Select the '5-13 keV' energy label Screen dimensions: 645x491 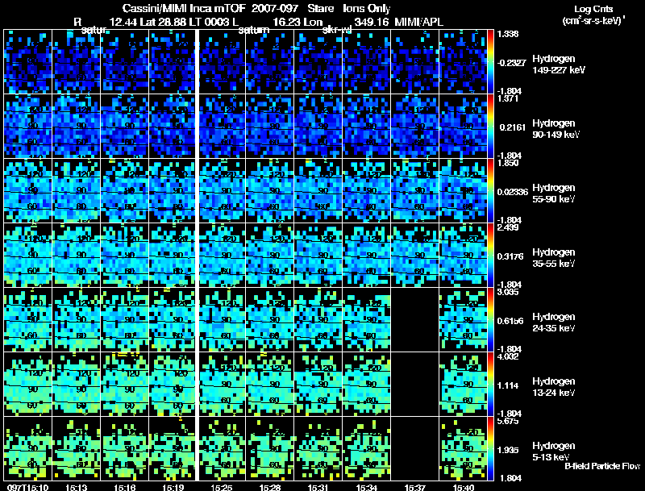[x=551, y=457]
